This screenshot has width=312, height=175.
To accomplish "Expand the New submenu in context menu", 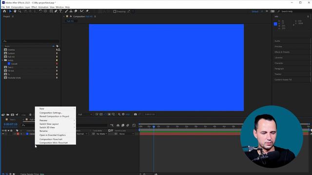I will (56, 109).
